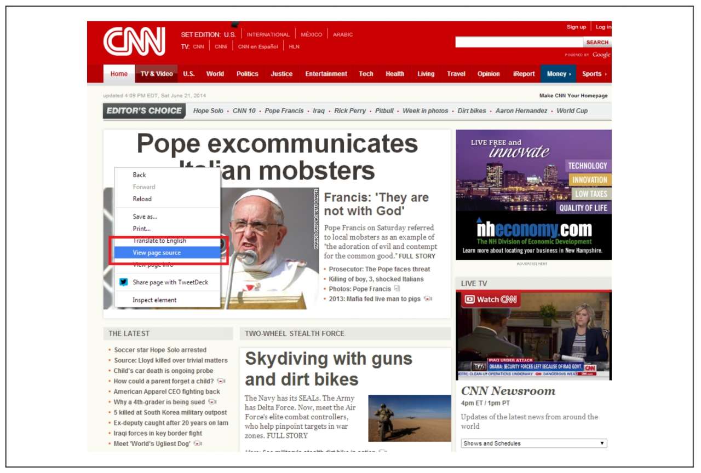Open the Entertainment navigation tab
This screenshot has height=473, width=701.
326,74
